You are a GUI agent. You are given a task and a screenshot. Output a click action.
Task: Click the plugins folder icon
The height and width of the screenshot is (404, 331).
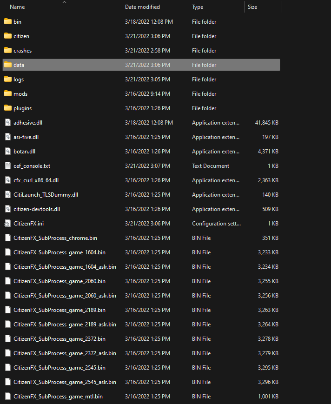[x=8, y=108]
